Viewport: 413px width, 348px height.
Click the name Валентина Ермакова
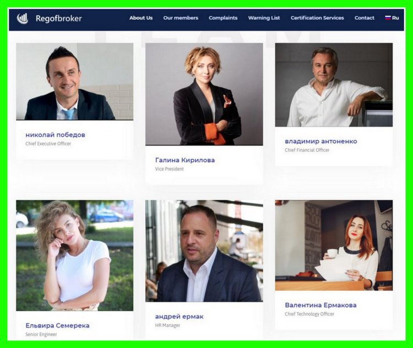[320, 305]
